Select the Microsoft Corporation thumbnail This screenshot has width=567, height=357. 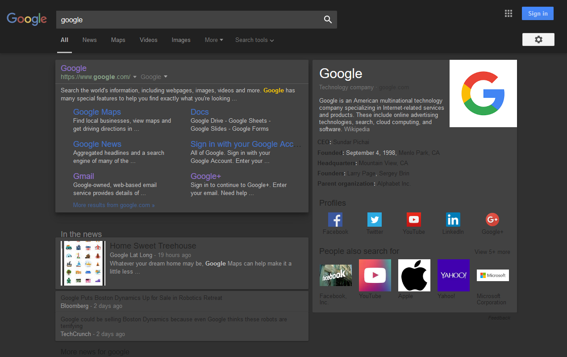tap(493, 275)
